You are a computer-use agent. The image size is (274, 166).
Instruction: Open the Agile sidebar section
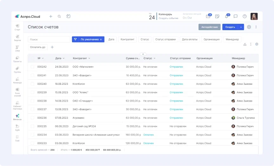tap(17, 128)
